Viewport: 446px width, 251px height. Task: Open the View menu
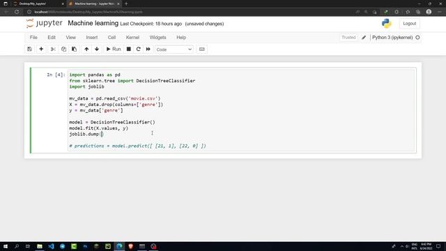click(x=71, y=38)
